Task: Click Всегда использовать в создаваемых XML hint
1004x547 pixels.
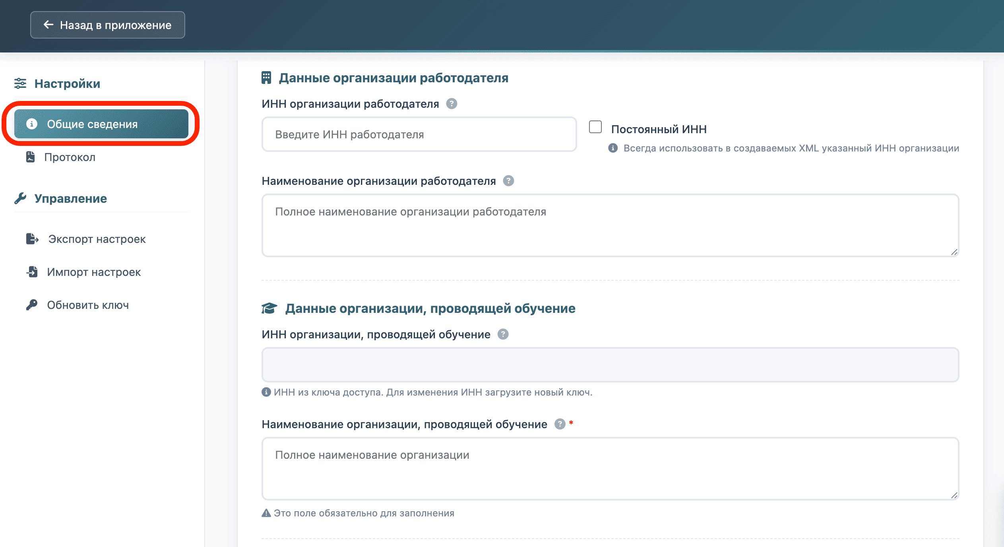Action: coord(791,148)
